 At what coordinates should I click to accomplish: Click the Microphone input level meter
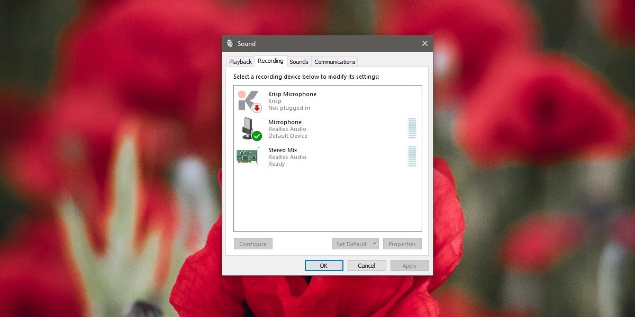coord(412,129)
